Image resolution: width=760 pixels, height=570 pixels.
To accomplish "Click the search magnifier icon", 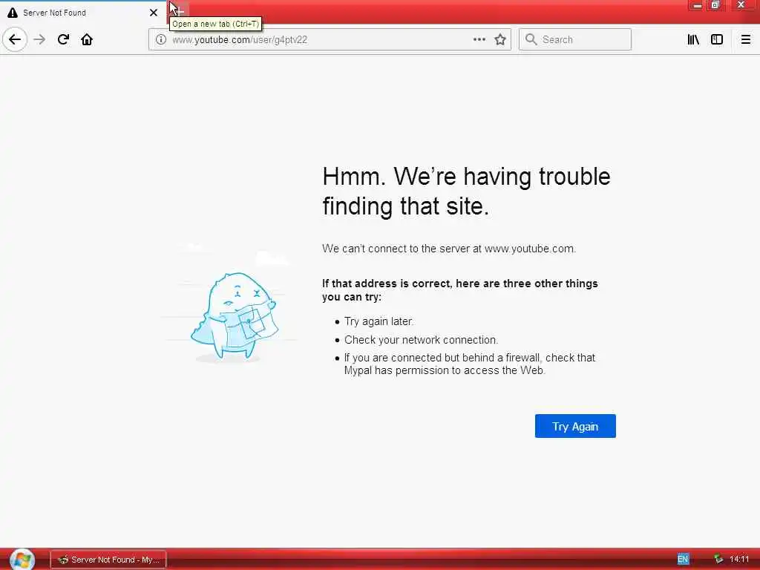I will coord(531,39).
